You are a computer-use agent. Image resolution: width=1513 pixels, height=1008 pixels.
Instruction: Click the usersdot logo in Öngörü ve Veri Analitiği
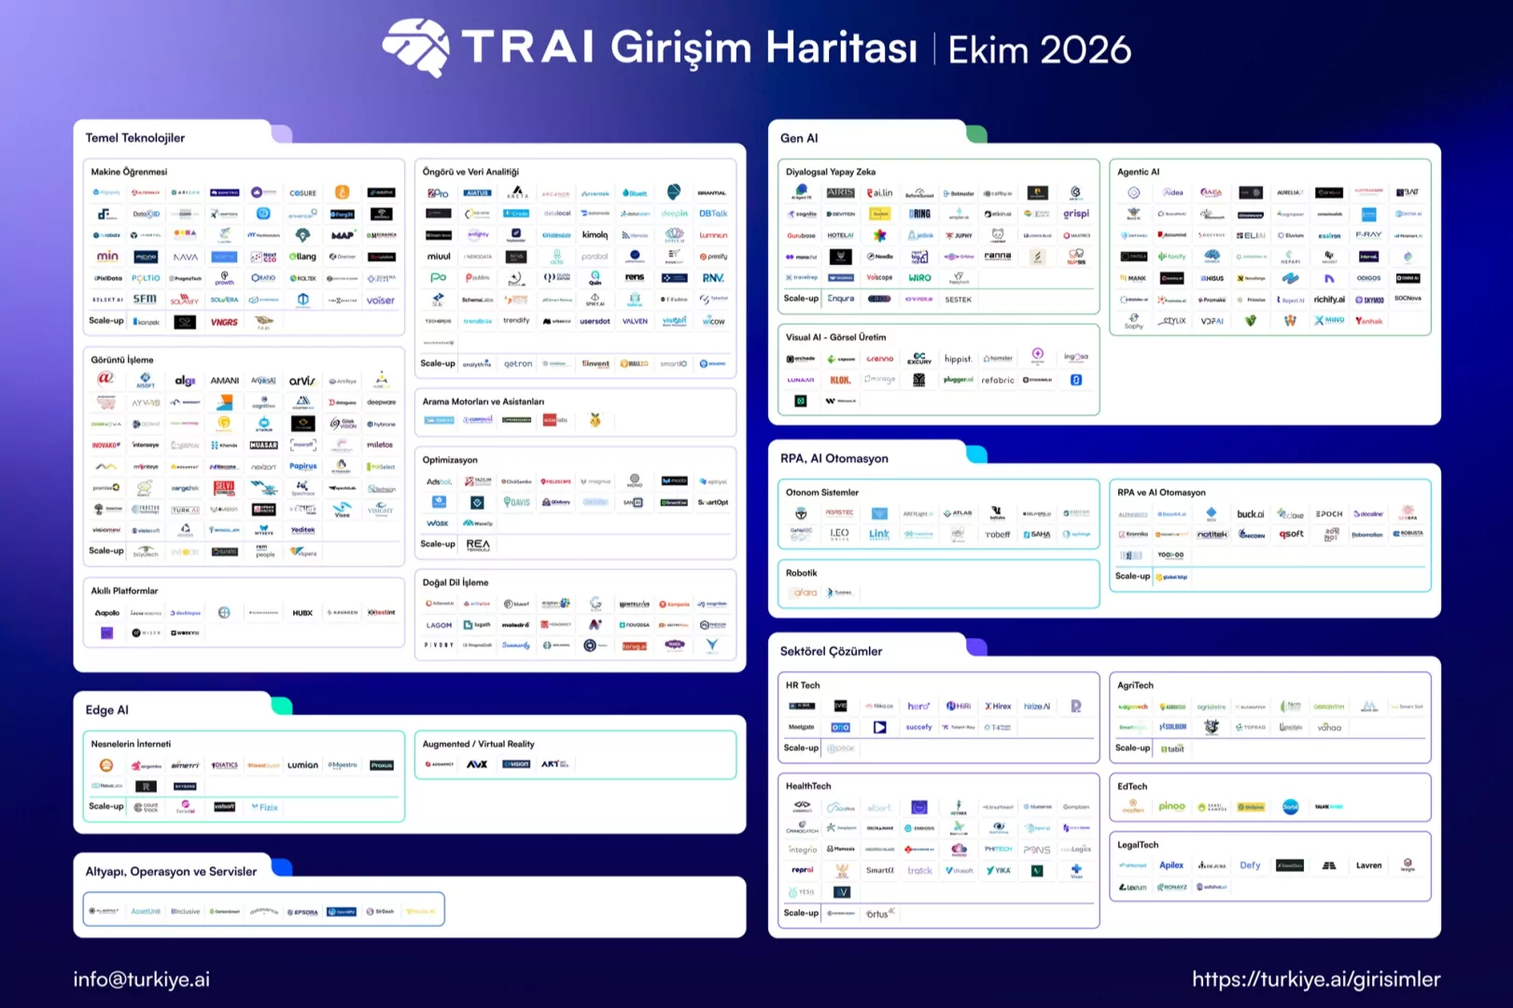[595, 321]
